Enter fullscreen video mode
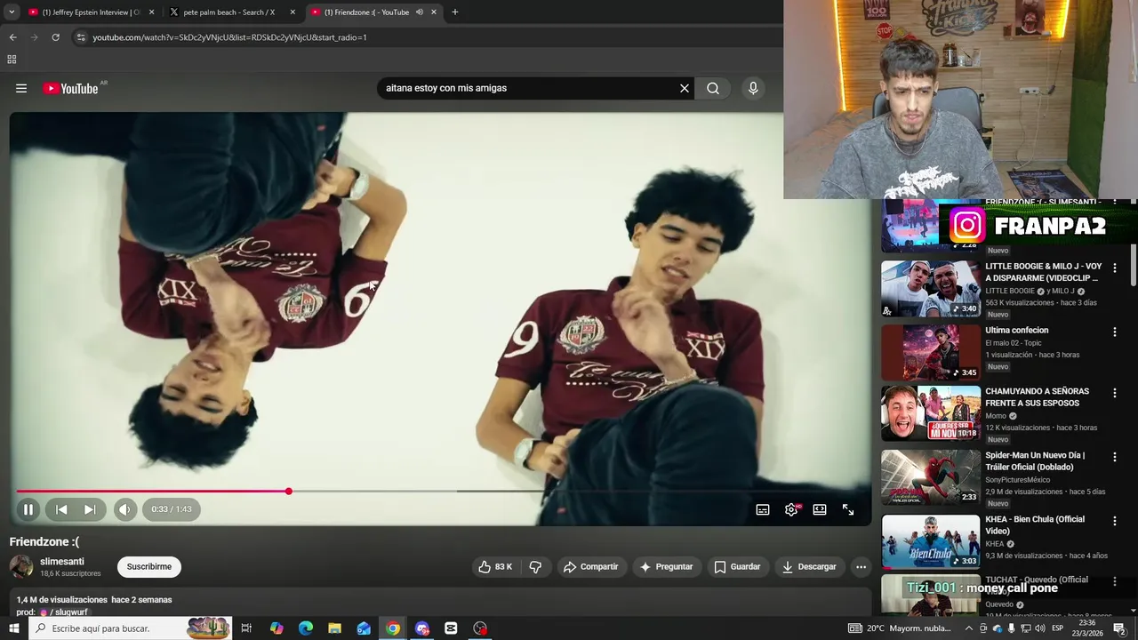This screenshot has height=640, width=1138. (x=848, y=509)
